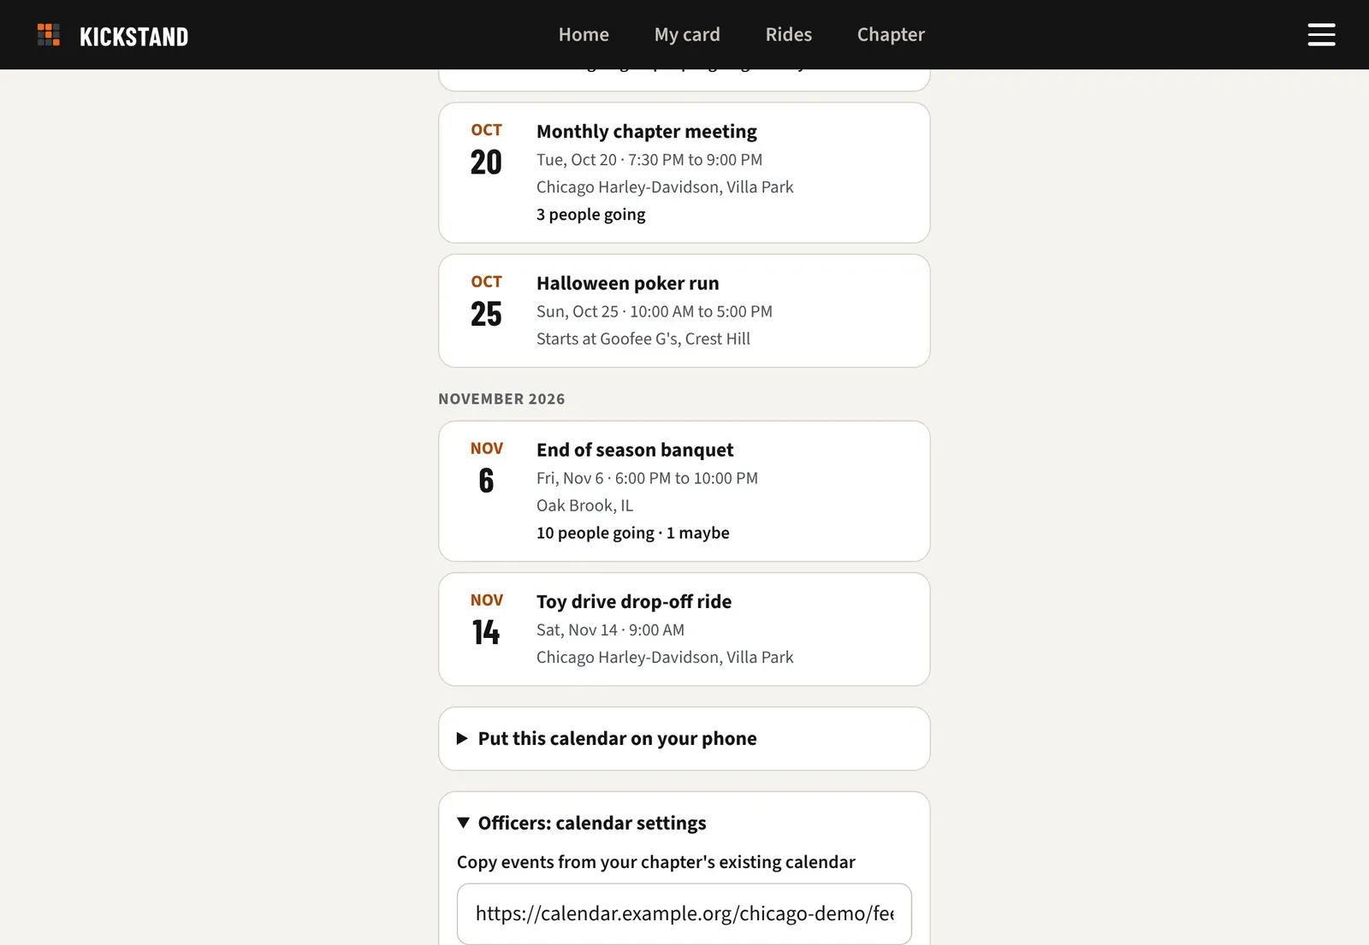
Task: Click the KICKSTAND brand name
Action: (134, 37)
